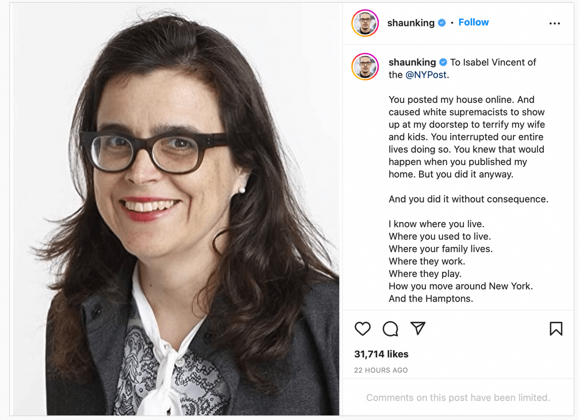Share the post using the paper plane icon
Viewport: 579px width, 420px height.
[x=418, y=328]
